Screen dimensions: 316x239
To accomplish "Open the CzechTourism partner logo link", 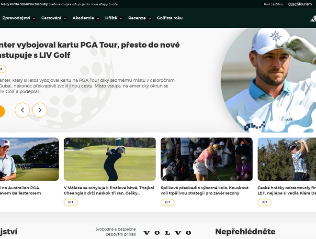I will 300,4.
